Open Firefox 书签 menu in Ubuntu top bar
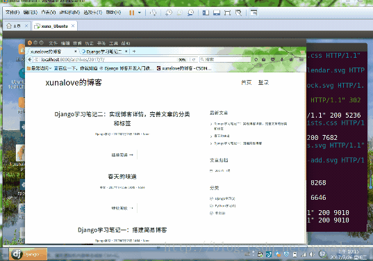The image size is (373, 261). point(101,43)
